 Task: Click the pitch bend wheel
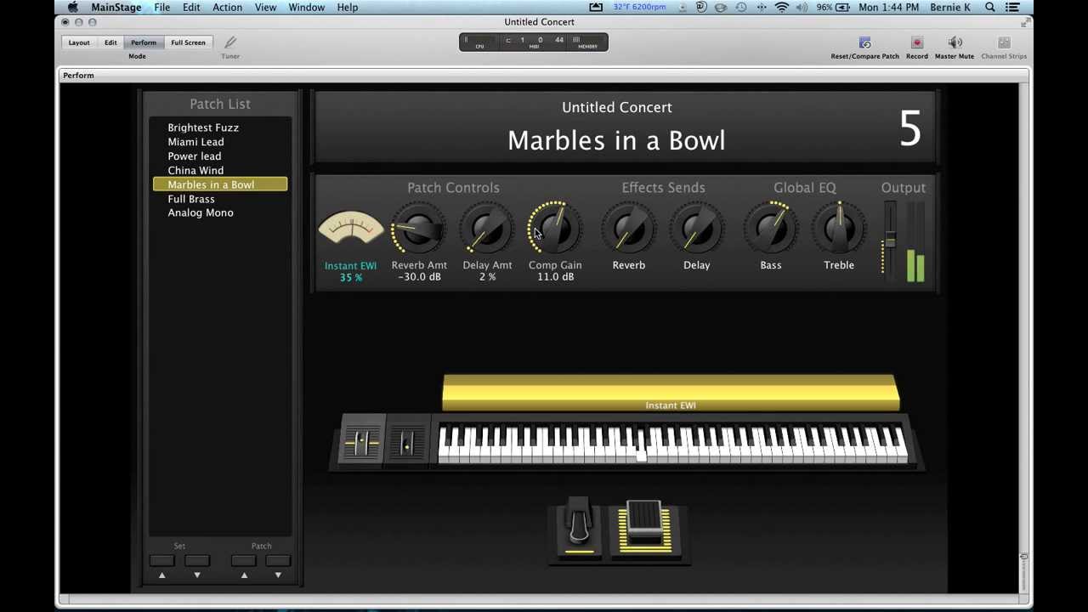(x=363, y=441)
